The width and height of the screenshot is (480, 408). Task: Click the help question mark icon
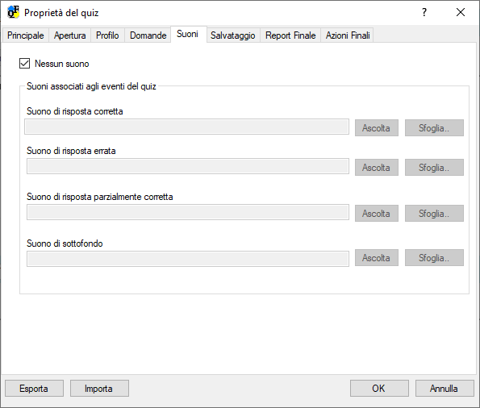(x=424, y=13)
